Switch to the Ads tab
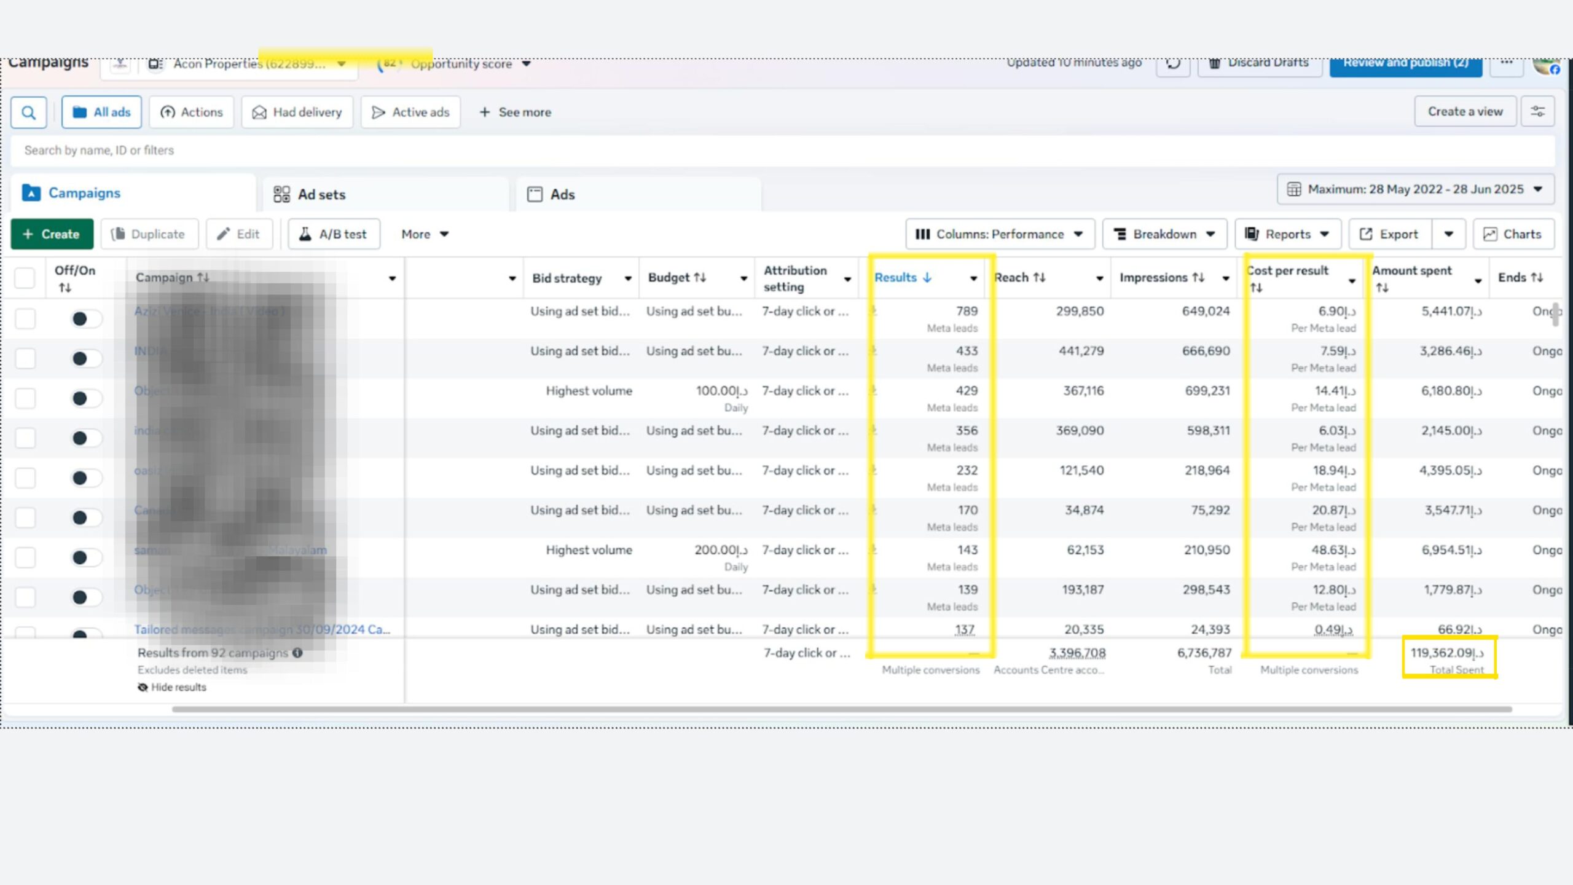This screenshot has height=885, width=1573. coord(562,194)
